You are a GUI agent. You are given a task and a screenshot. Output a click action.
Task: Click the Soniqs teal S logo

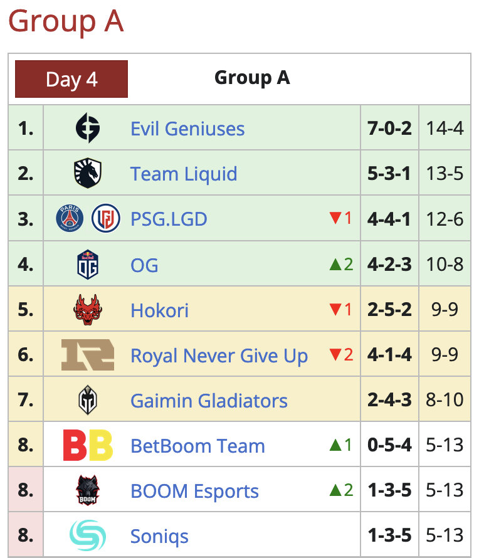(x=87, y=536)
